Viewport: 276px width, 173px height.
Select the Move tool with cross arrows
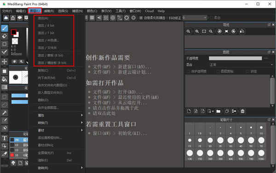point(5,61)
